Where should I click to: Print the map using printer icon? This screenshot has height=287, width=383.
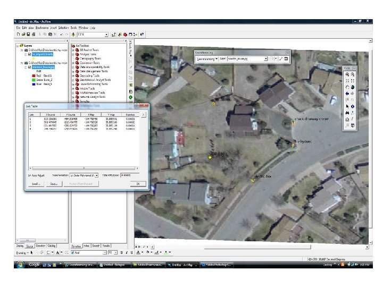(34, 35)
